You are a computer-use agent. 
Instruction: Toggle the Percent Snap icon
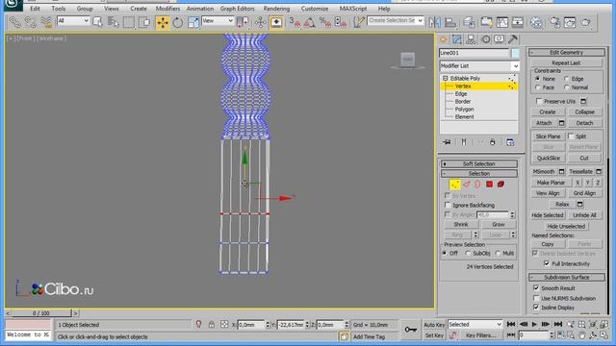[325, 22]
